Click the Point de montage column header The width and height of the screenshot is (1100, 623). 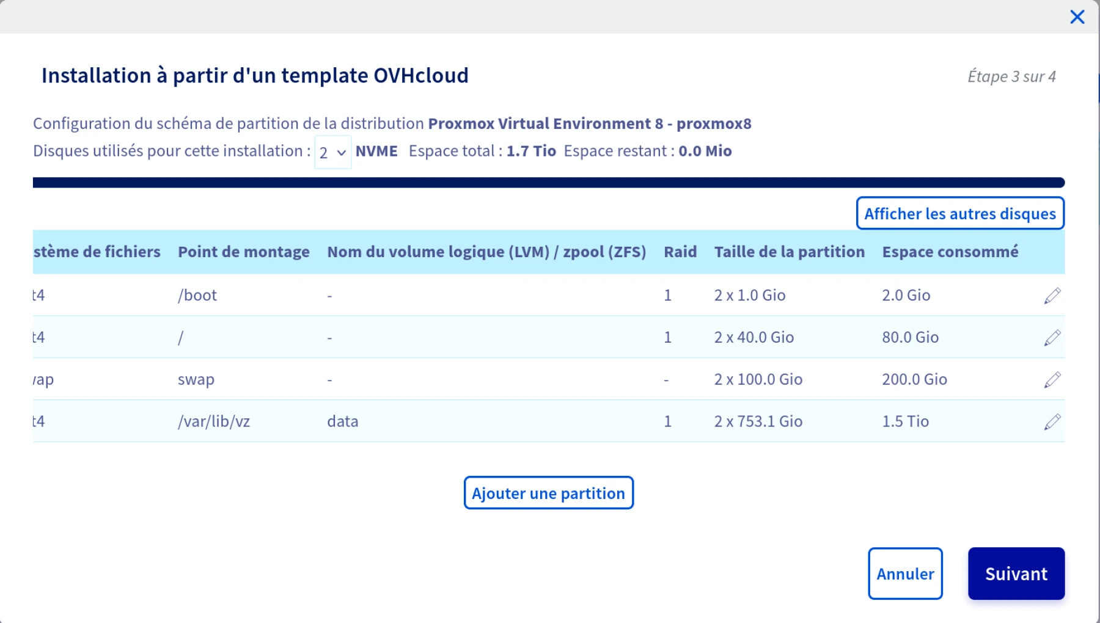pyautogui.click(x=243, y=252)
